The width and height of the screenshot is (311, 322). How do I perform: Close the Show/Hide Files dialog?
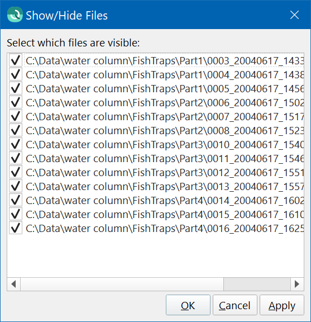click(294, 15)
